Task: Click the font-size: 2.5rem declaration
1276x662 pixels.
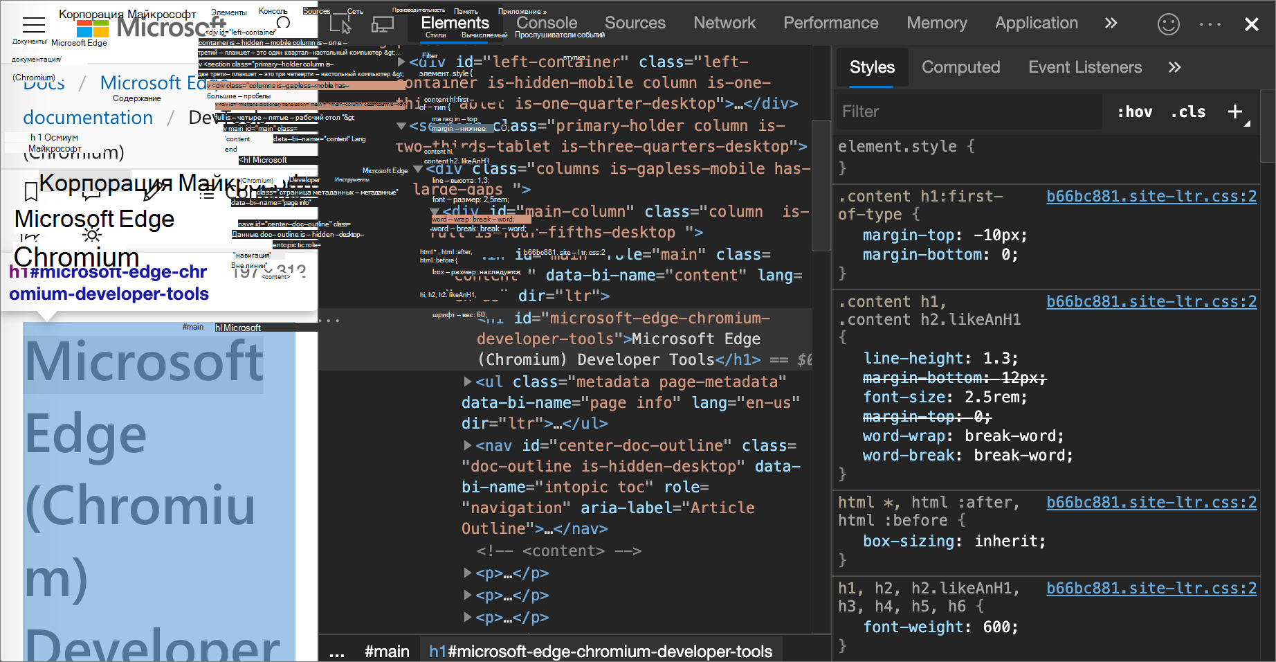Action: (x=945, y=397)
